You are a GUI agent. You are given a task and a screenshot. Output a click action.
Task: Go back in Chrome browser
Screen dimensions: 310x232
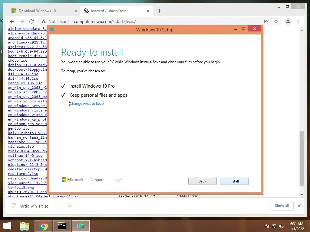[12, 21]
